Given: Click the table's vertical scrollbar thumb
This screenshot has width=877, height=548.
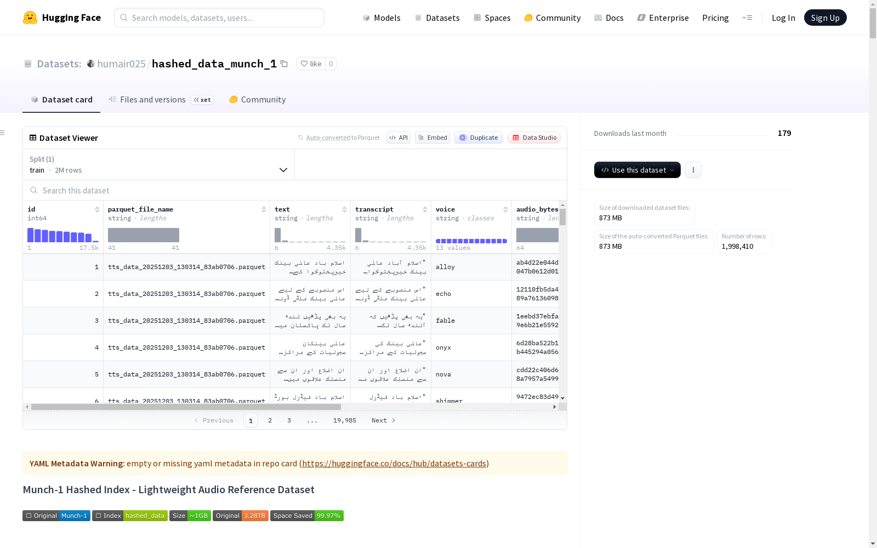Looking at the screenshot, I should [563, 217].
